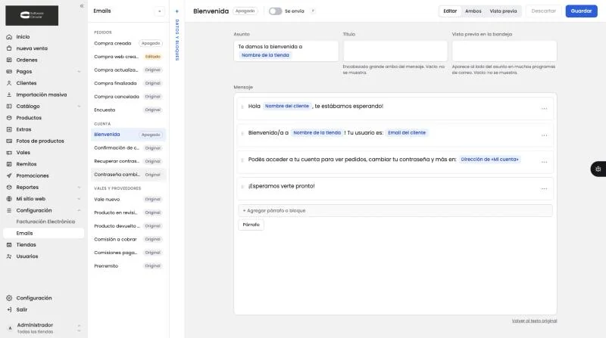Toggle the Se envía switch
606x338 pixels.
point(275,11)
